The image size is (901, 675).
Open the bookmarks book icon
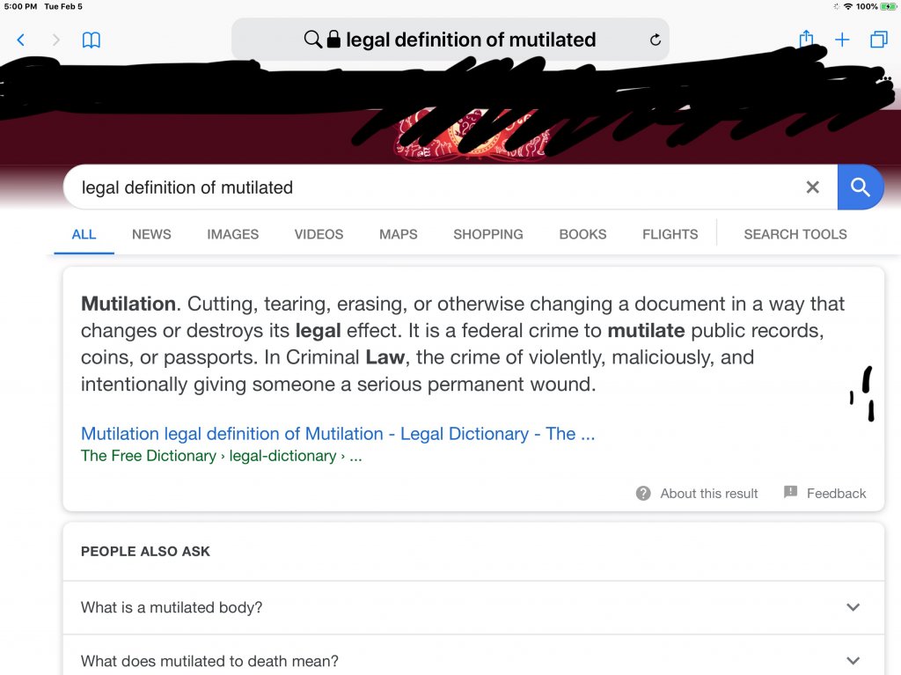coord(92,40)
